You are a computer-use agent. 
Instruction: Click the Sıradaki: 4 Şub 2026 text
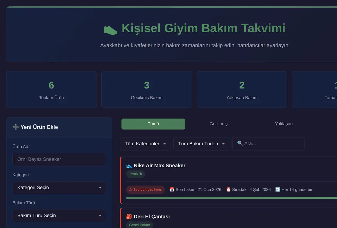point(251,189)
